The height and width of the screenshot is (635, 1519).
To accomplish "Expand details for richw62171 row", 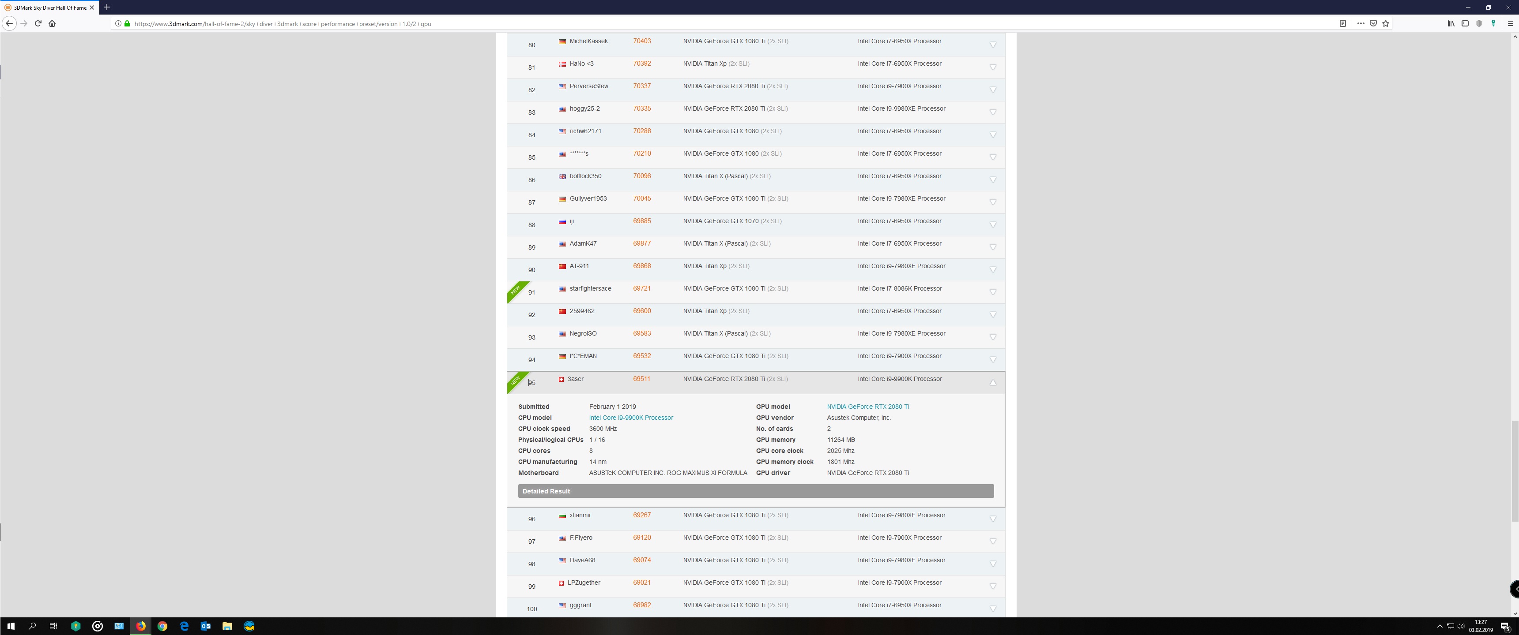I will [x=992, y=134].
